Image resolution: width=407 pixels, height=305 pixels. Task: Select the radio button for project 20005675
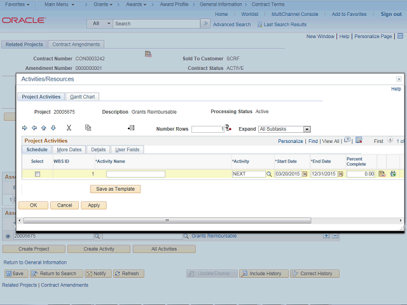click(x=7, y=236)
